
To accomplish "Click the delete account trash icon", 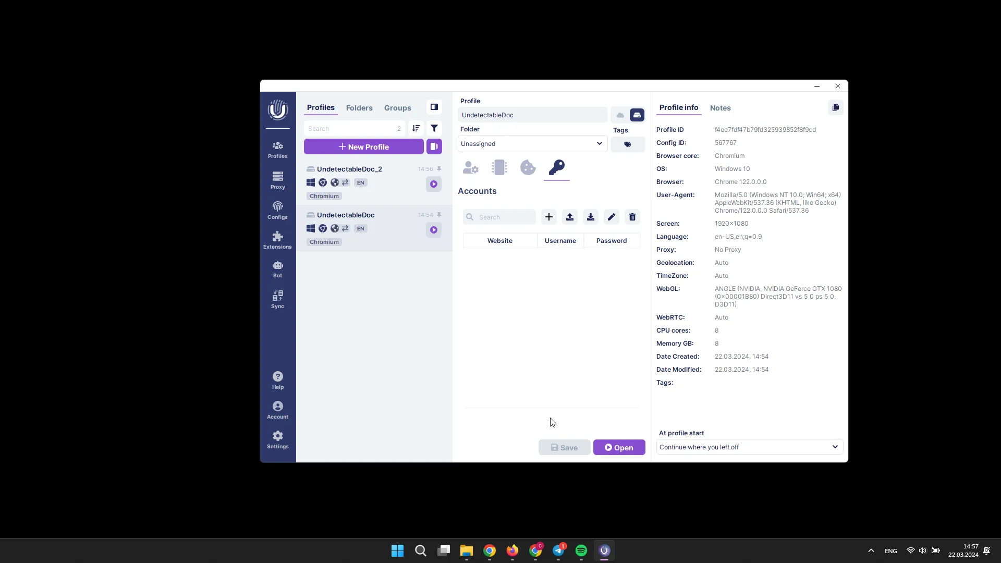I will 632,216.
